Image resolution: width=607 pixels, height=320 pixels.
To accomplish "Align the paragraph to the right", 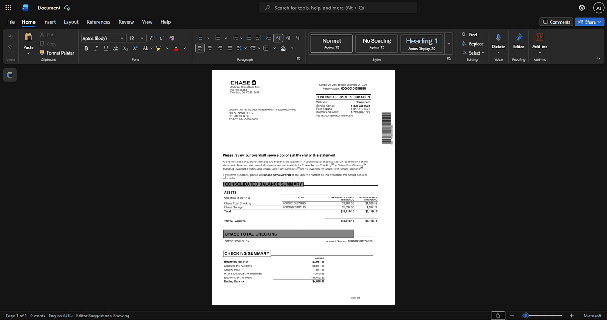I will click(x=220, y=48).
